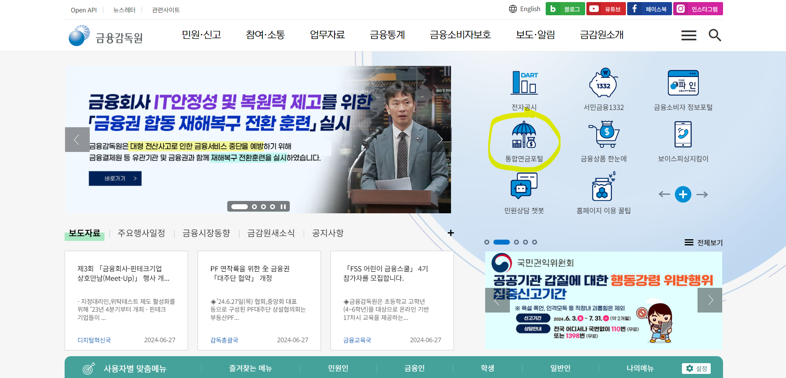The image size is (786, 378).
Task: Select the fourth side banner indicator dot
Action: point(526,242)
